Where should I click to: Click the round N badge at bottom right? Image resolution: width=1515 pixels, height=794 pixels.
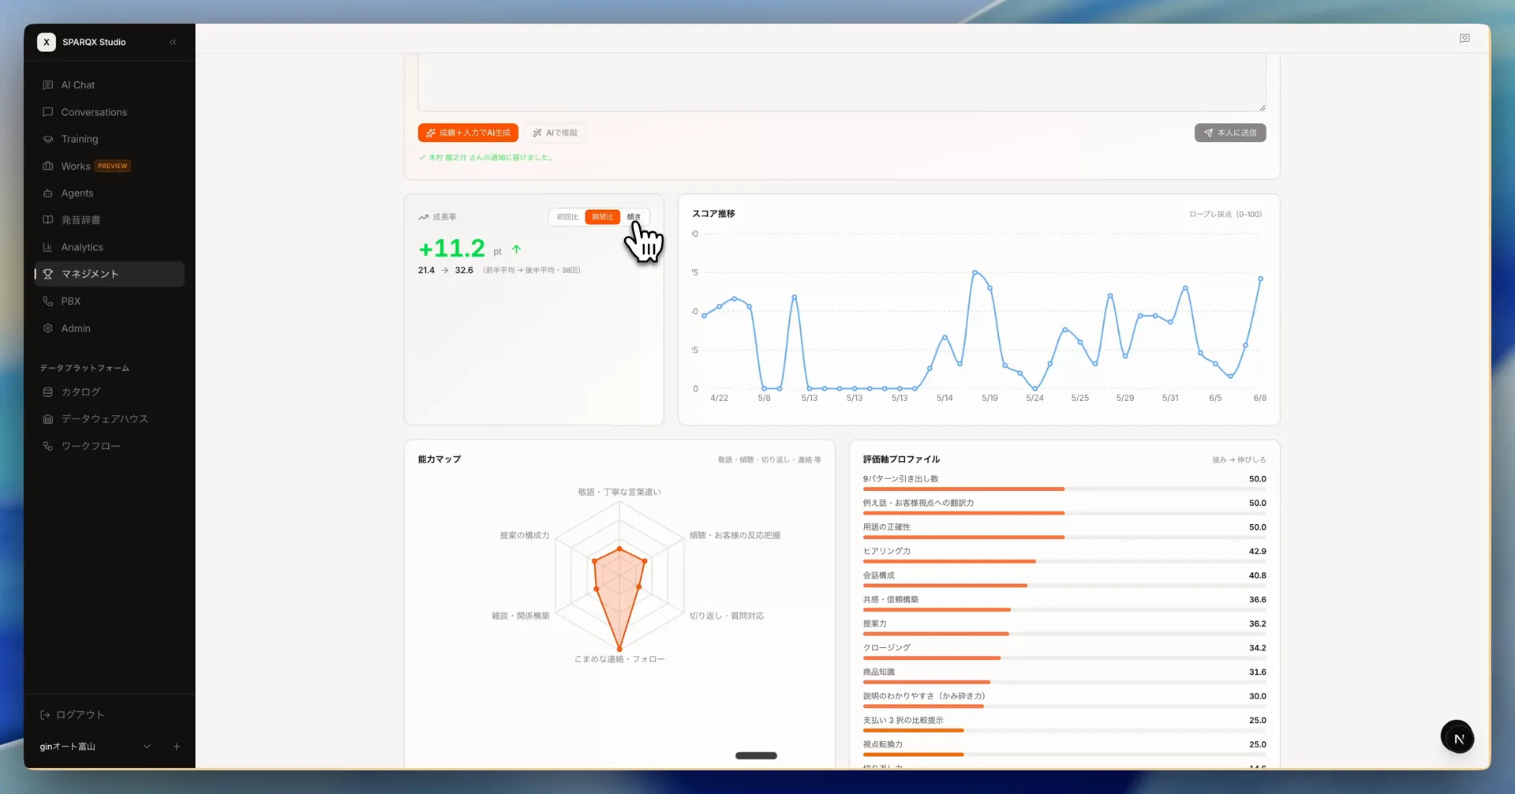(x=1457, y=738)
